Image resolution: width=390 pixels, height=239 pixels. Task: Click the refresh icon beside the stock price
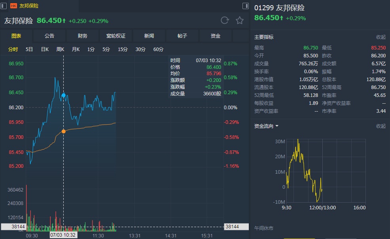[224, 21]
